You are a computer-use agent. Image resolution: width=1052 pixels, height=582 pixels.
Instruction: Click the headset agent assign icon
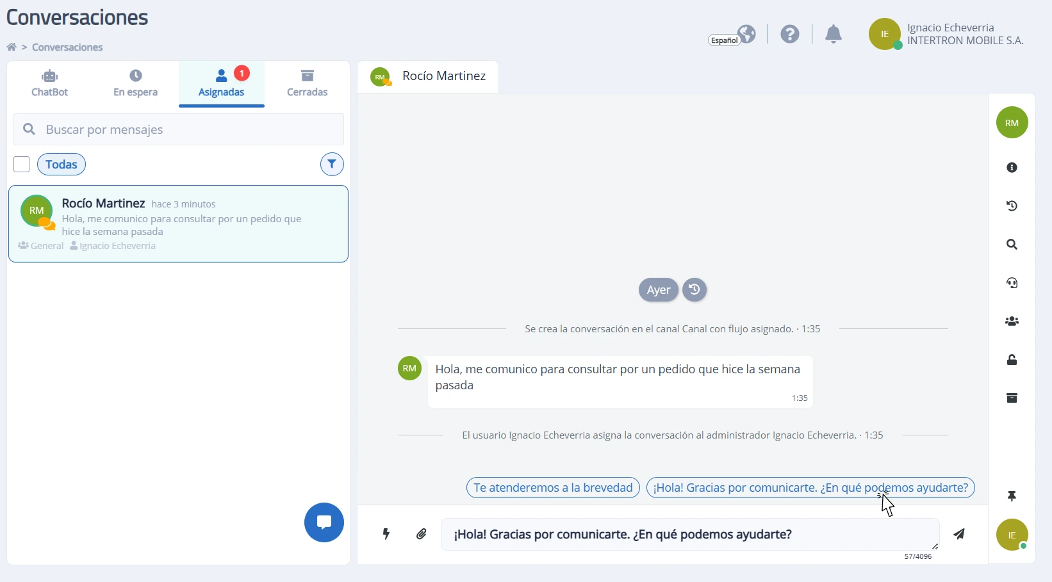(1012, 283)
